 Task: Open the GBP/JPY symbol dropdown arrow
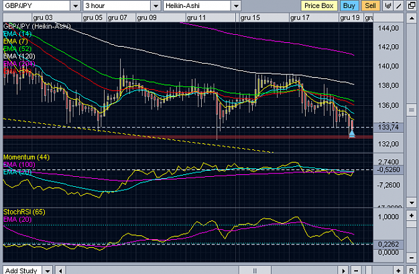[76, 6]
